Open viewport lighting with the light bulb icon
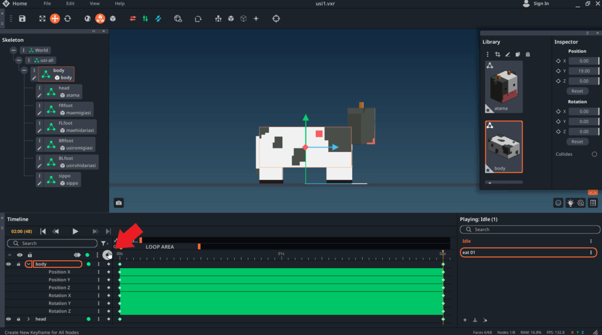 coord(570,203)
